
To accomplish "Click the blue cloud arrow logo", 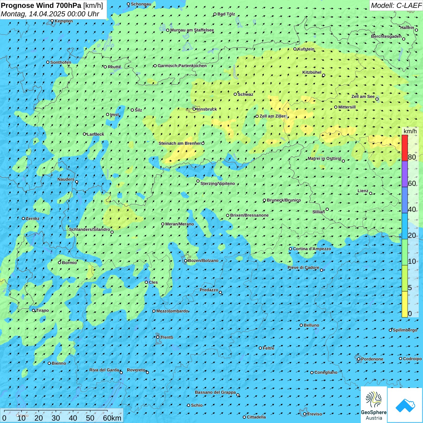I will click(405, 405).
